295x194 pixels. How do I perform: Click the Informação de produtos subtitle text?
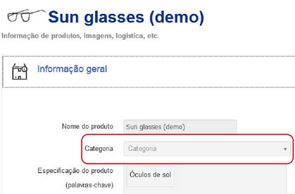80,36
